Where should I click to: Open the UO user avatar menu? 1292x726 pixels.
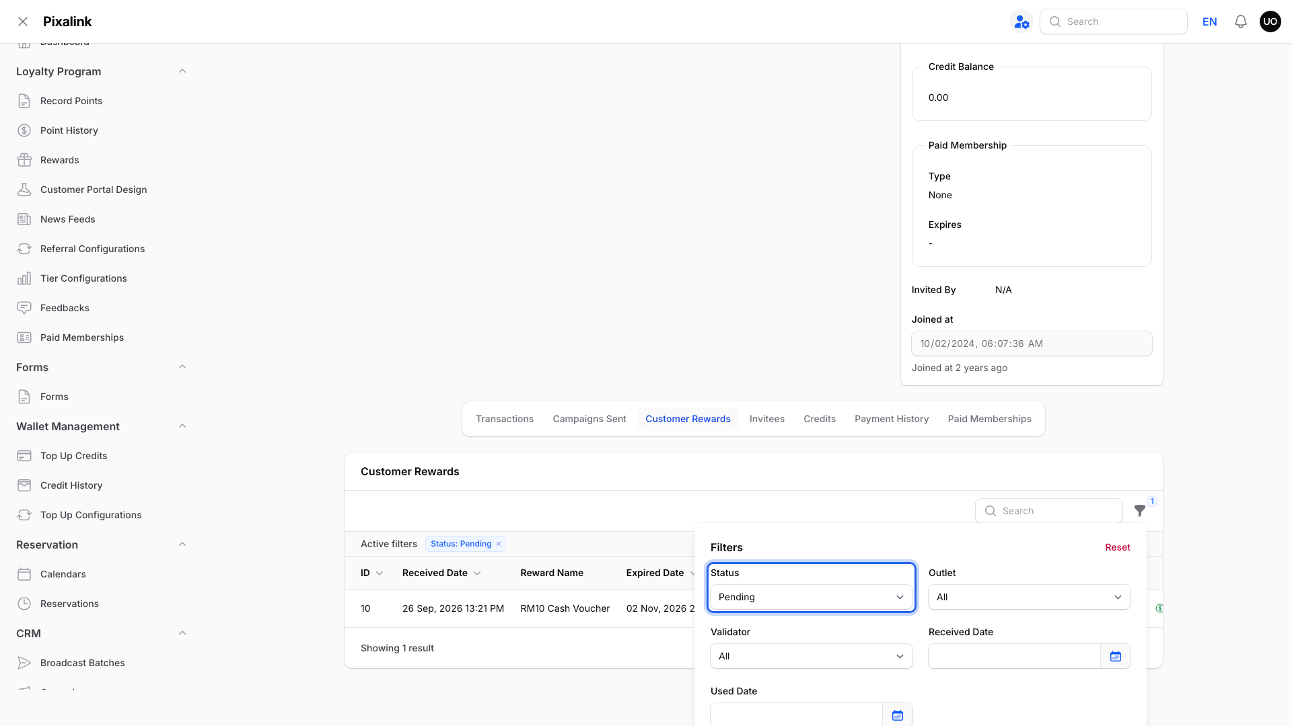coord(1270,22)
